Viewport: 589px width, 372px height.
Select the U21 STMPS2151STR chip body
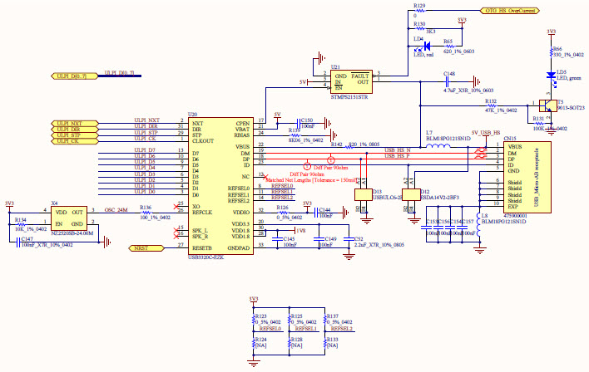click(351, 81)
